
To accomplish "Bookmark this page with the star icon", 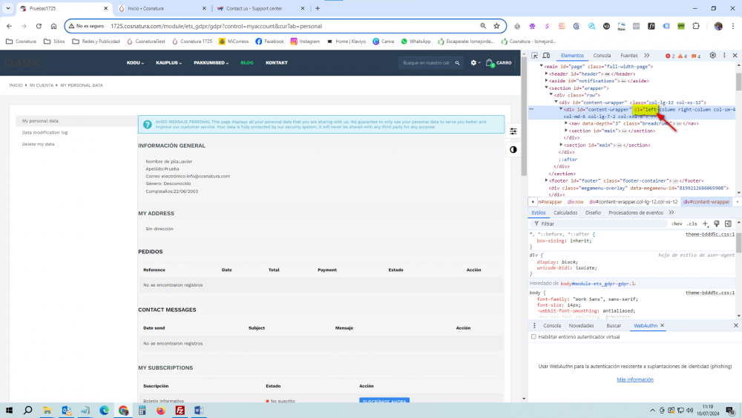I will [497, 26].
